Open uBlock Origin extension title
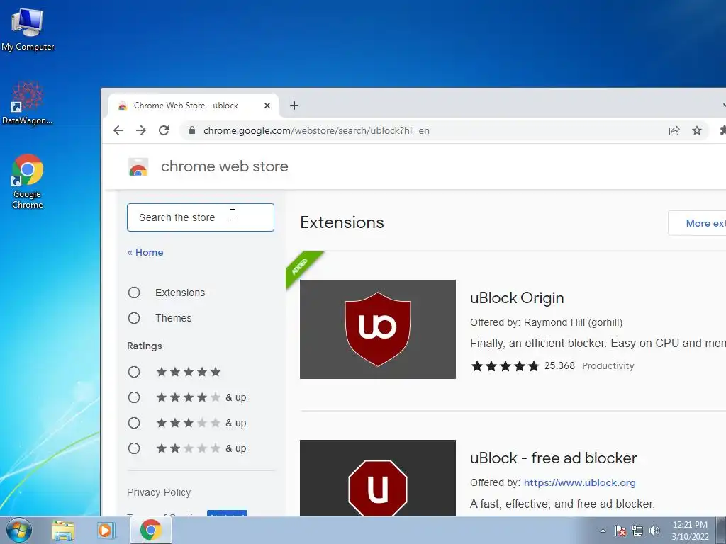This screenshot has height=544, width=726. click(517, 298)
